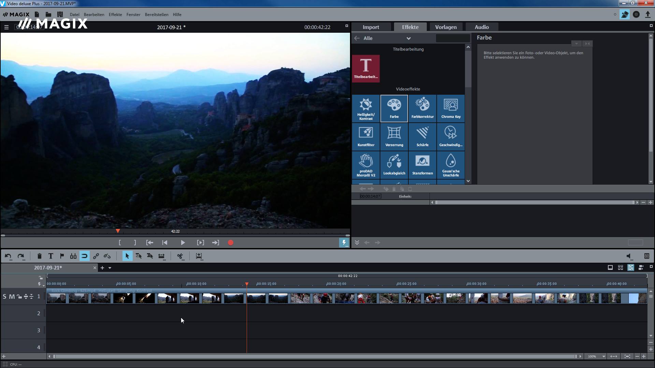Open the Datei menu

point(74,15)
